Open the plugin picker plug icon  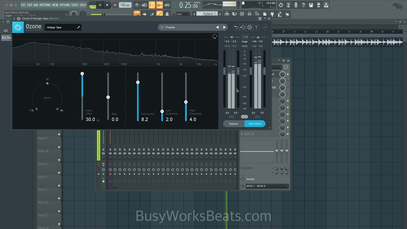point(272,14)
